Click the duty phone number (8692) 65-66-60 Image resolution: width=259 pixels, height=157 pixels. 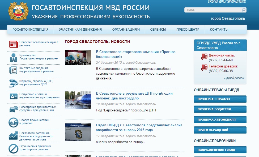(x=221, y=60)
